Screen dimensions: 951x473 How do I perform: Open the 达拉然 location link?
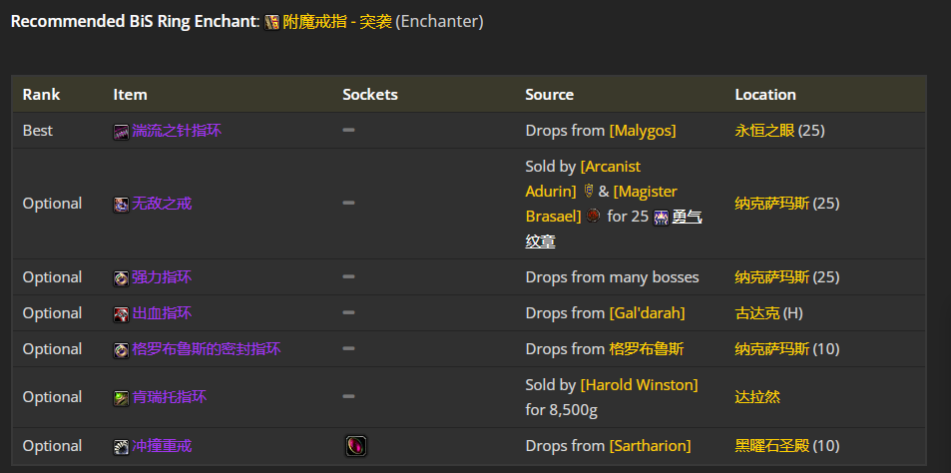[757, 397]
